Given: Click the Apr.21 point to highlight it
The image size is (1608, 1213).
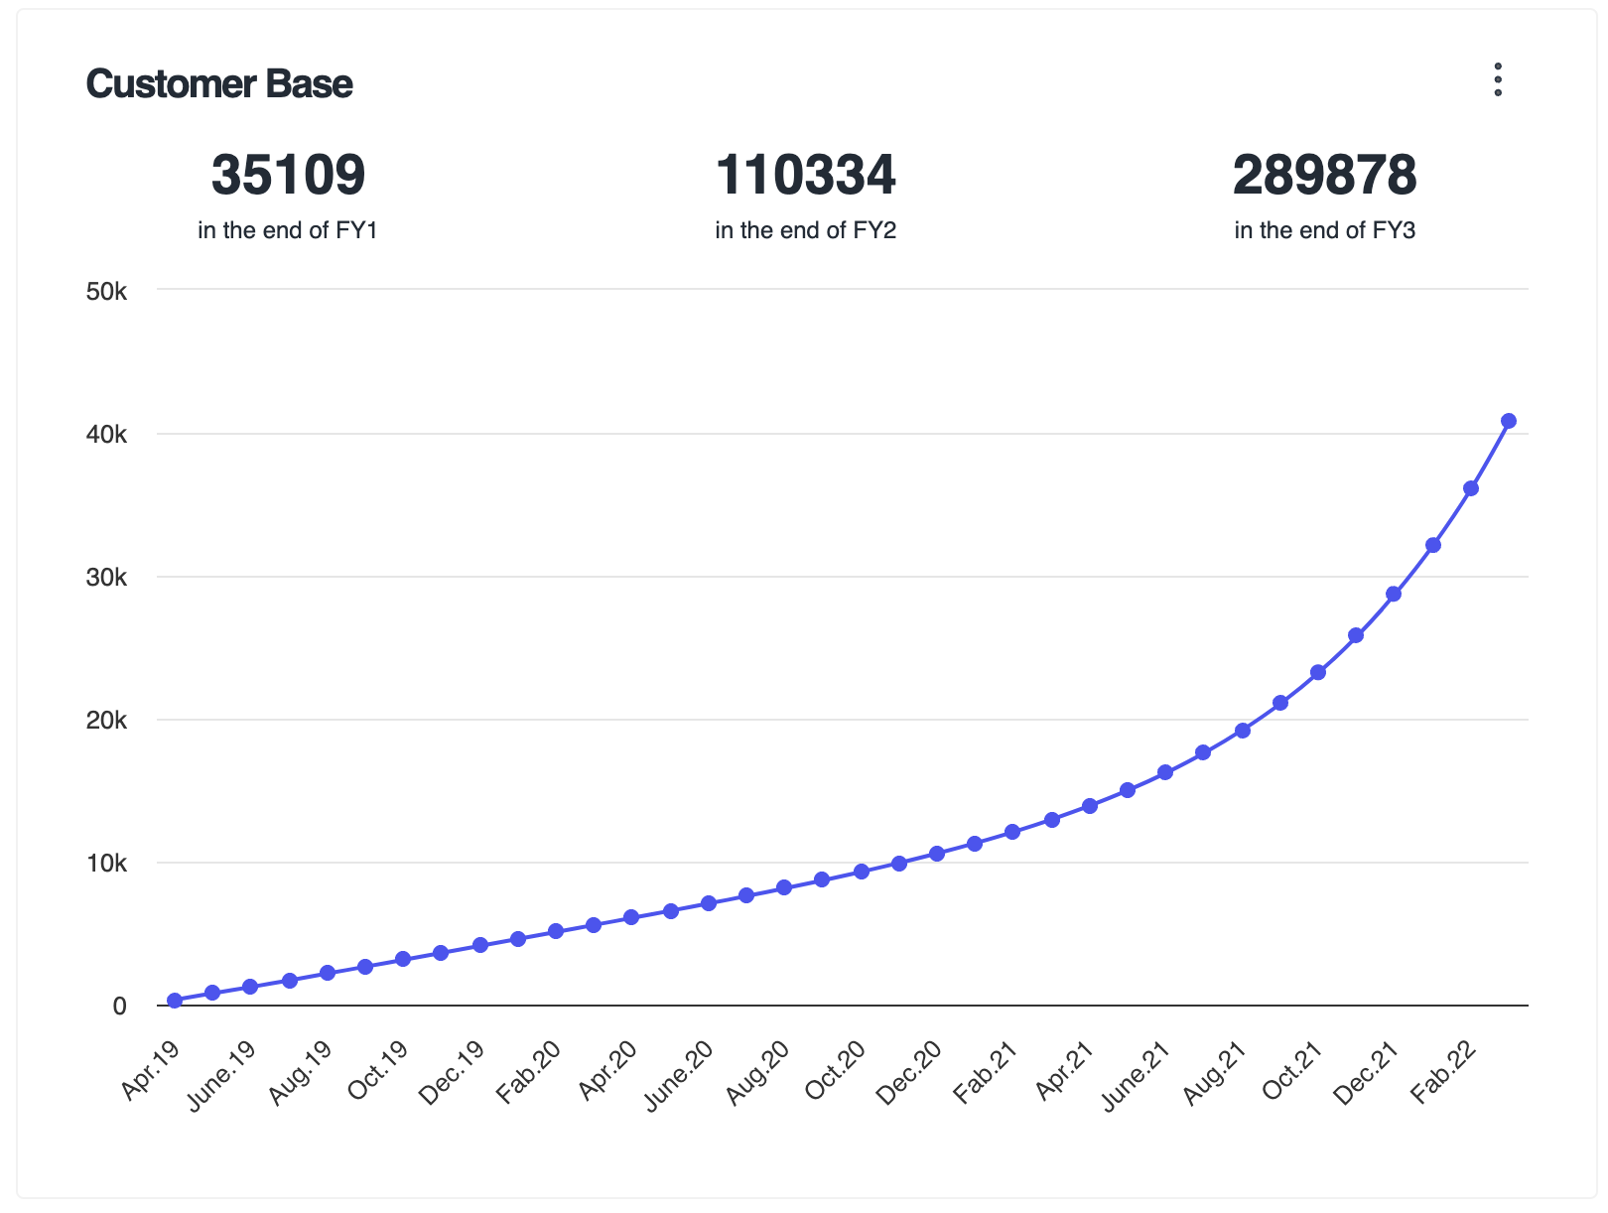Looking at the screenshot, I should (1089, 807).
